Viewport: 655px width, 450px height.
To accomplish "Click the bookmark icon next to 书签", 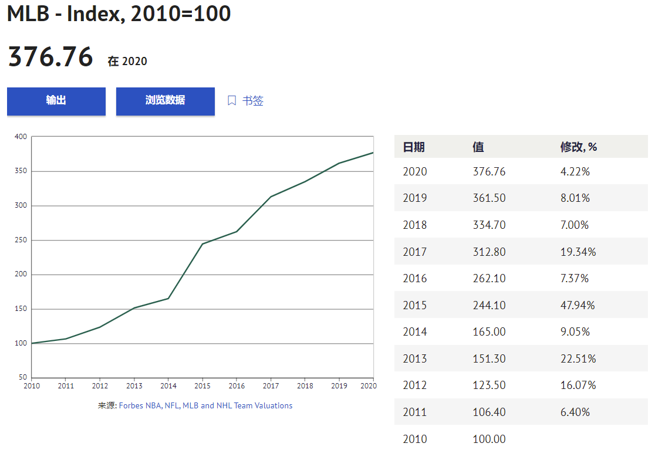I will pos(232,101).
